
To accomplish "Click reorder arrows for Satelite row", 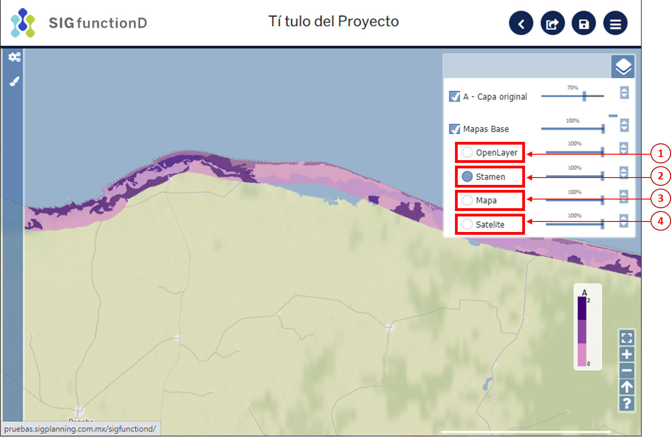I will pyautogui.click(x=623, y=221).
